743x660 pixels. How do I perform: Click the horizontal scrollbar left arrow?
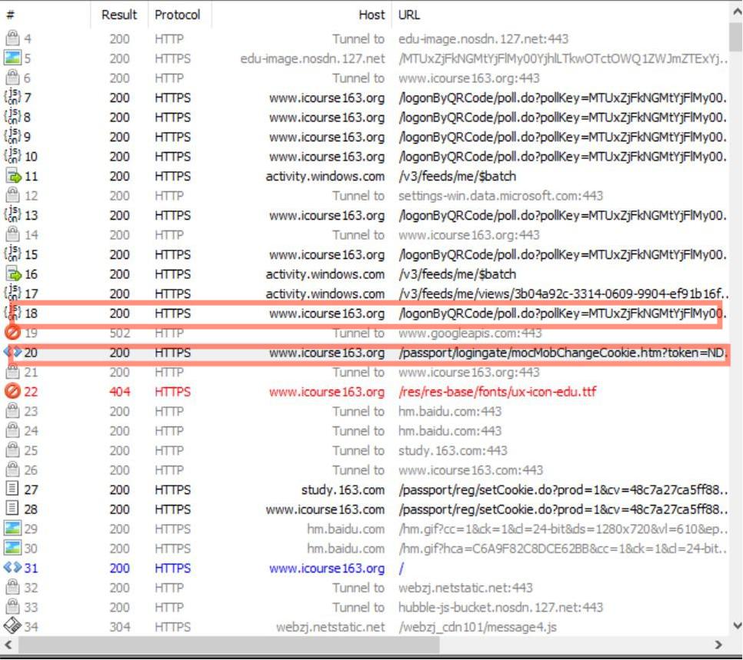8,645
